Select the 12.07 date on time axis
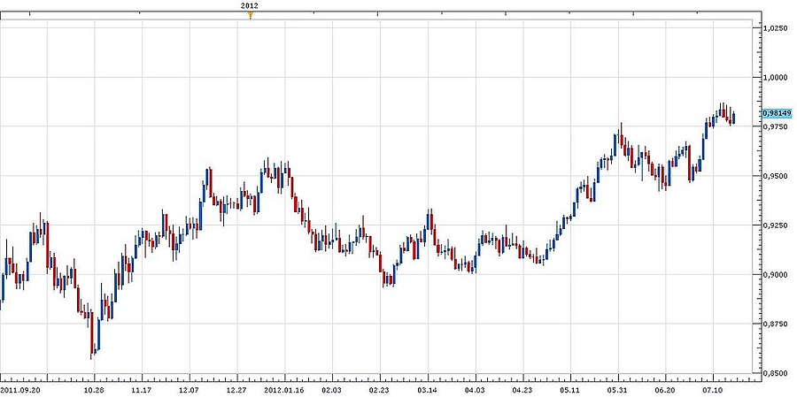 189,388
